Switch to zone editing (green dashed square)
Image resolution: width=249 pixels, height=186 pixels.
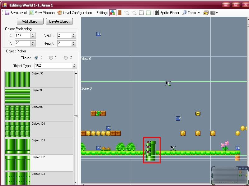[x=148, y=13]
